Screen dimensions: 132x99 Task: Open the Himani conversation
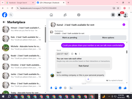point(23,29)
